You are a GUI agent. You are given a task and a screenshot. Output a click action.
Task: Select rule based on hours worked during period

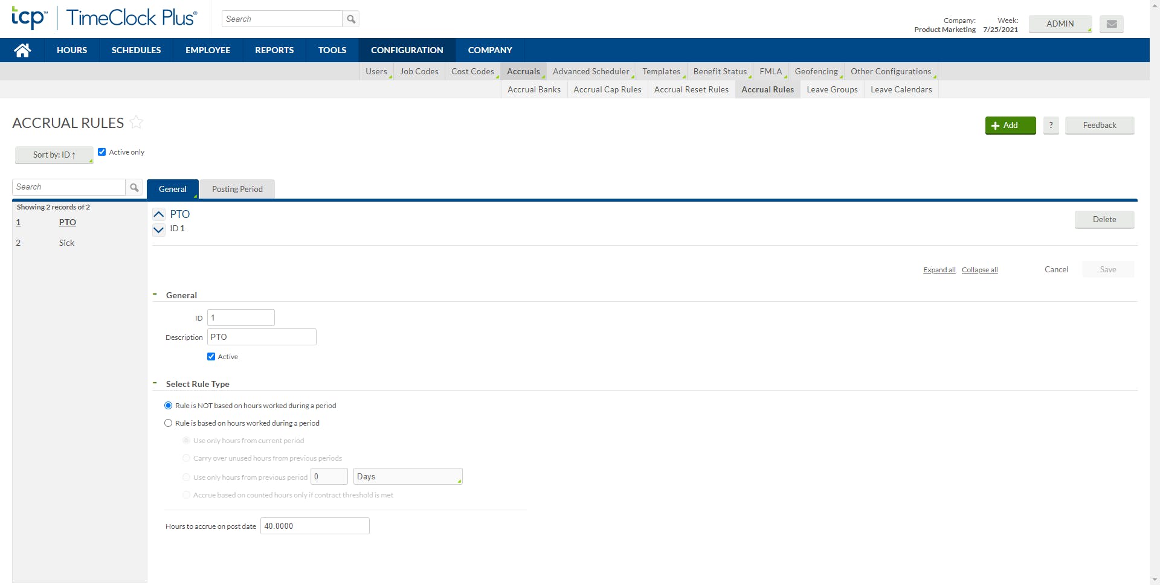coord(169,423)
